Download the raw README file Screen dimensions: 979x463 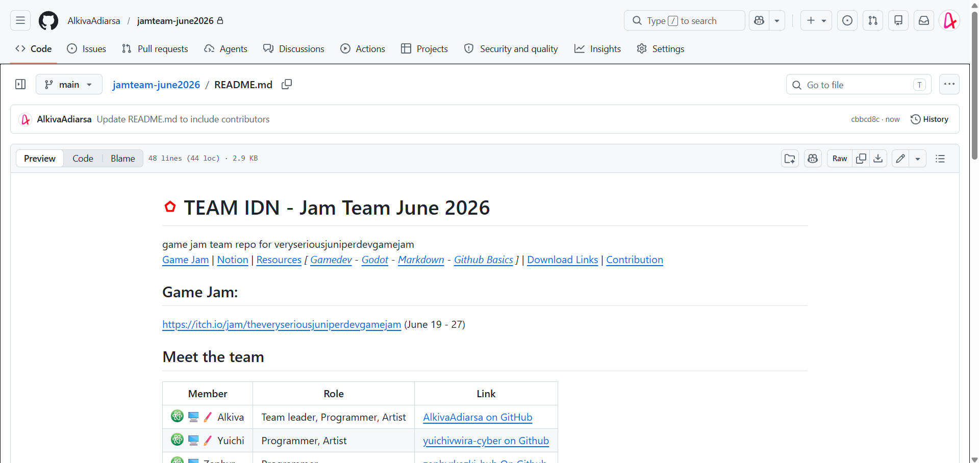tap(878, 159)
